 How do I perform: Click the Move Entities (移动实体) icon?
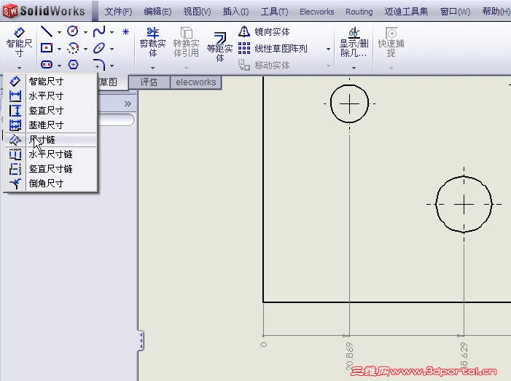(244, 65)
